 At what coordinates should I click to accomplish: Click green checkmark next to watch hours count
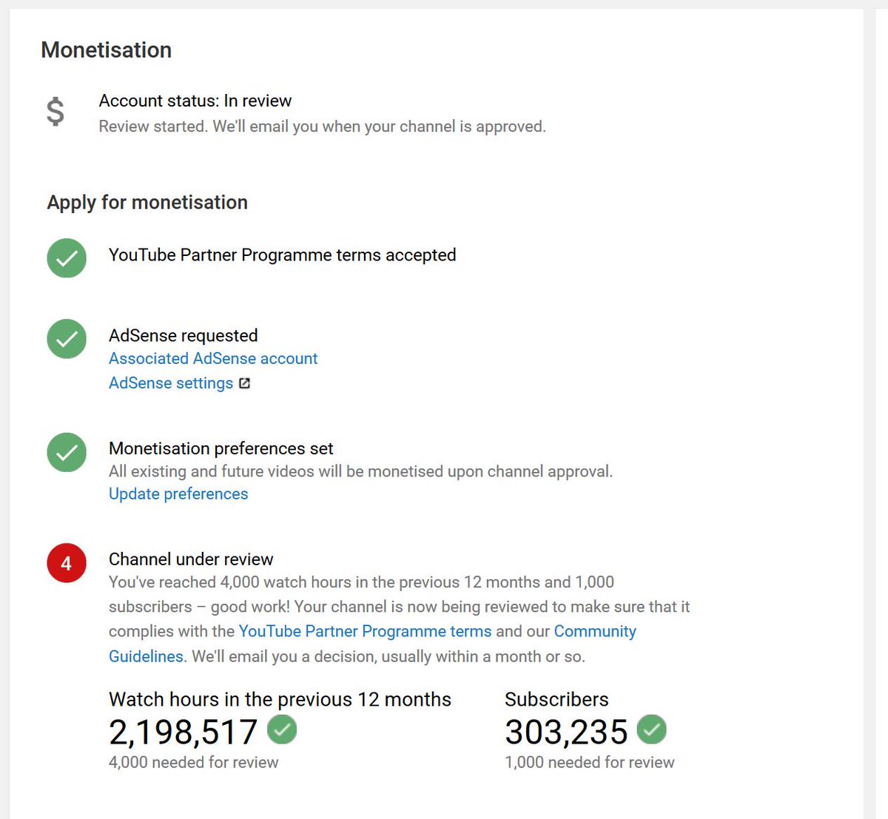click(x=282, y=729)
